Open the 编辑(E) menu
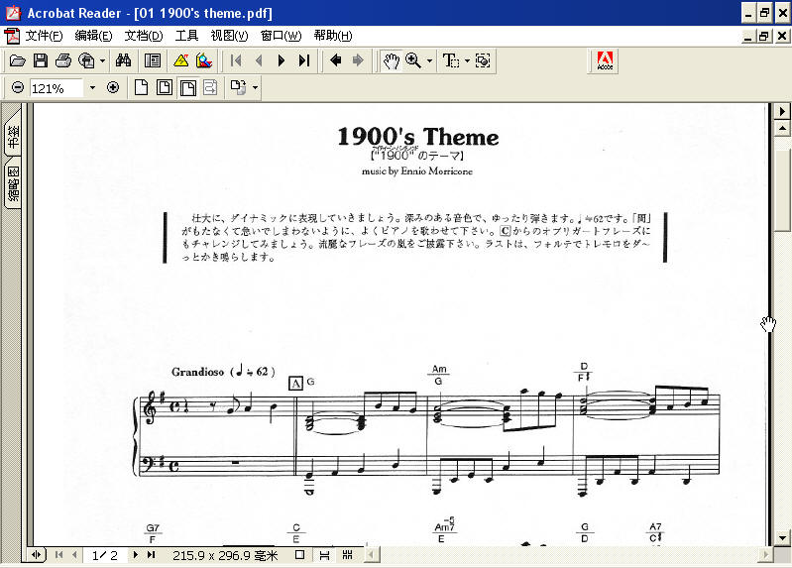 click(93, 36)
